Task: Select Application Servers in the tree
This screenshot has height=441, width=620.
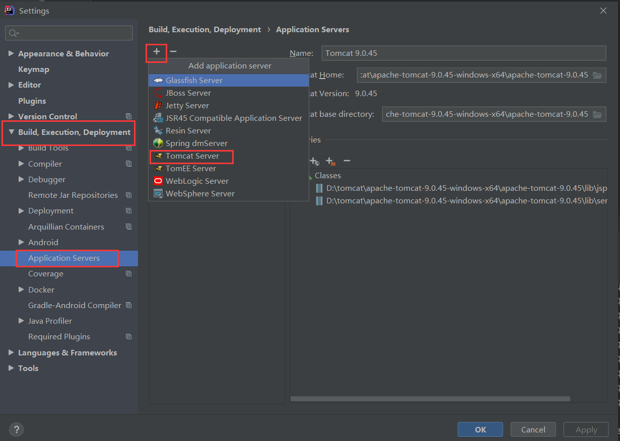Action: [69, 258]
